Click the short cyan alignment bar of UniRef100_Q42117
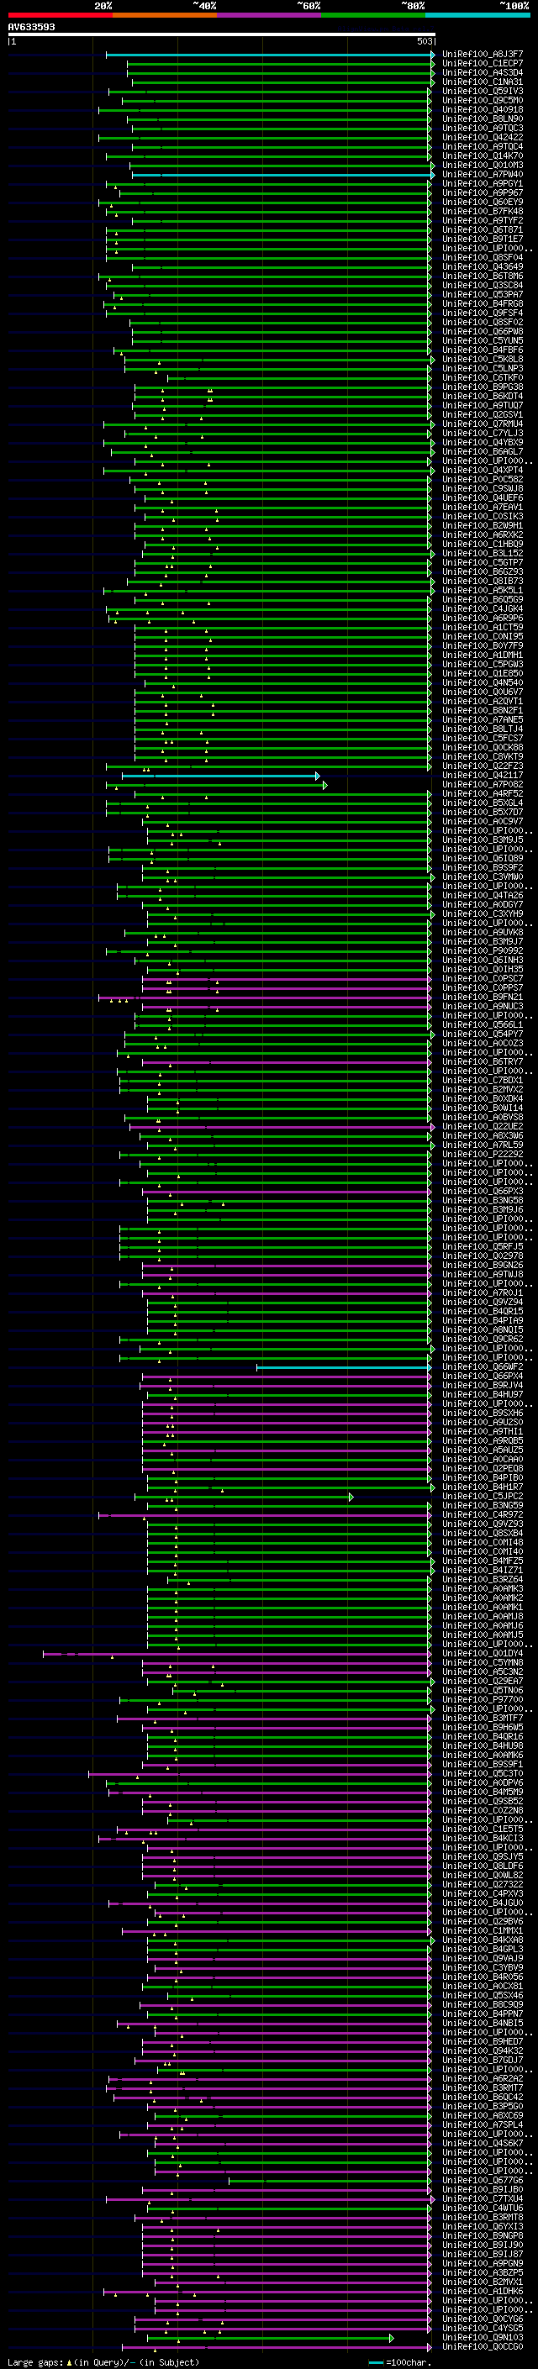This screenshot has height=2369, width=538. click(219, 777)
